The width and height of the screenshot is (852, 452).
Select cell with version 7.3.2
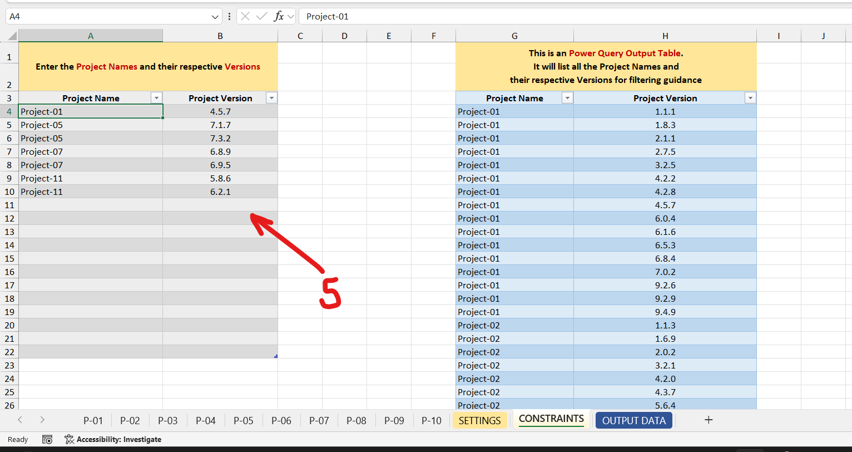pyautogui.click(x=220, y=138)
